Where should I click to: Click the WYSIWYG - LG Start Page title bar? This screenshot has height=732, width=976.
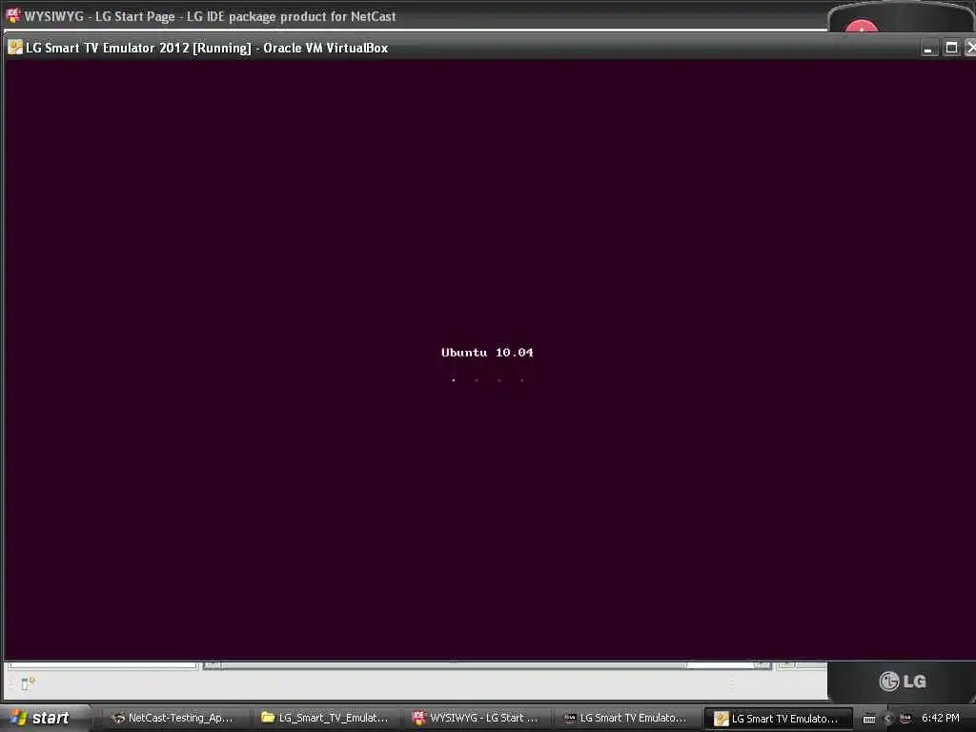point(414,16)
